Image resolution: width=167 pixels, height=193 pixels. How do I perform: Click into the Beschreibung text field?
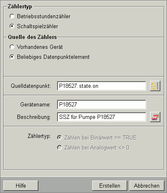click(x=102, y=117)
